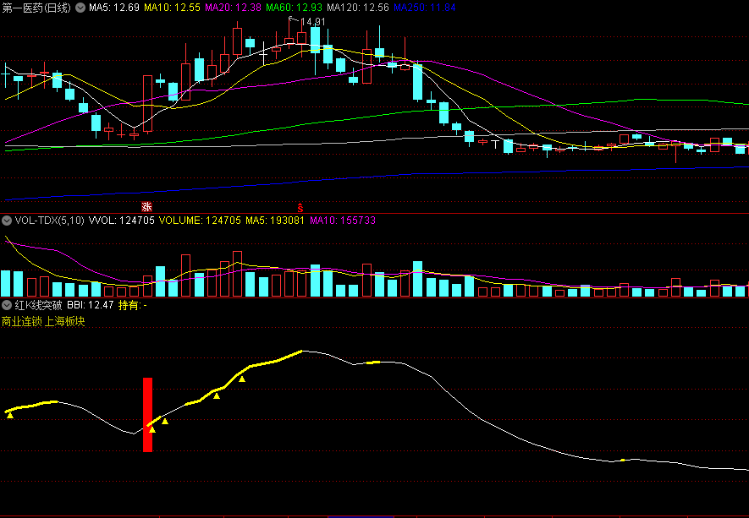Click the blue MA250: 11.84 label

pos(425,8)
